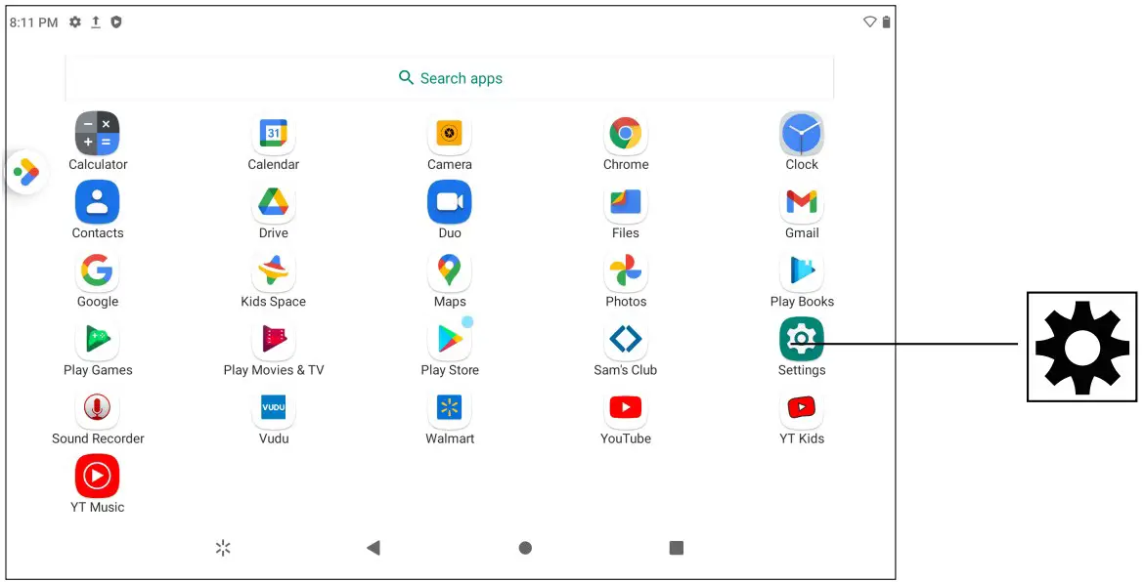Tap the battery status icon
Image resolution: width=1145 pixels, height=582 pixels.
coord(886,21)
